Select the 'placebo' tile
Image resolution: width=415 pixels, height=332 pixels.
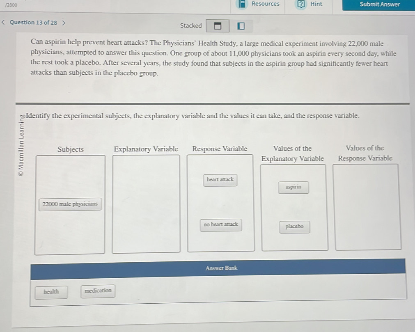pos(294,227)
